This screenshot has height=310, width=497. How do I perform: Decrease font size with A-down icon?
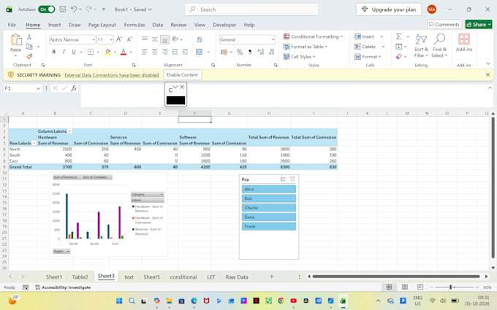click(x=129, y=39)
